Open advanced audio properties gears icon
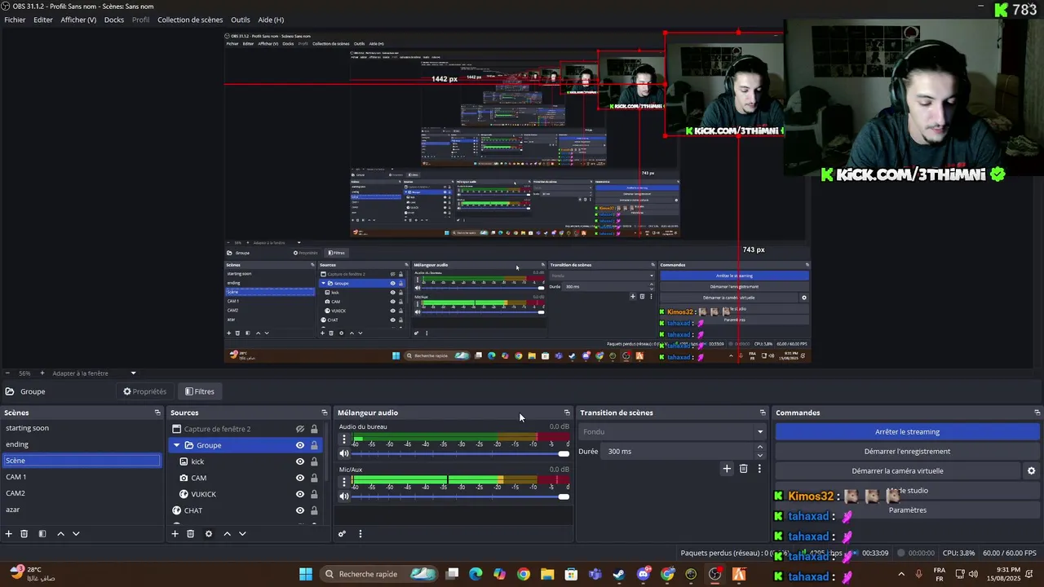This screenshot has height=587, width=1044. click(x=342, y=534)
